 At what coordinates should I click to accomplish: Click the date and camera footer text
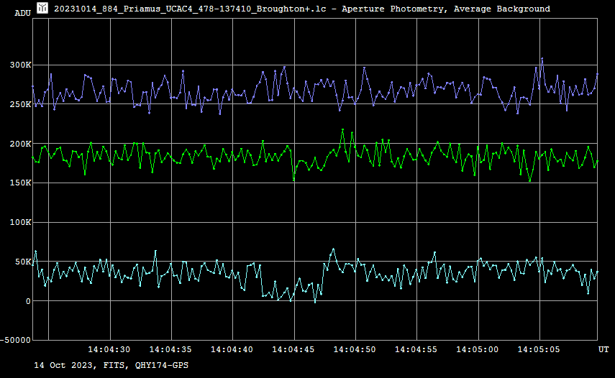click(111, 366)
